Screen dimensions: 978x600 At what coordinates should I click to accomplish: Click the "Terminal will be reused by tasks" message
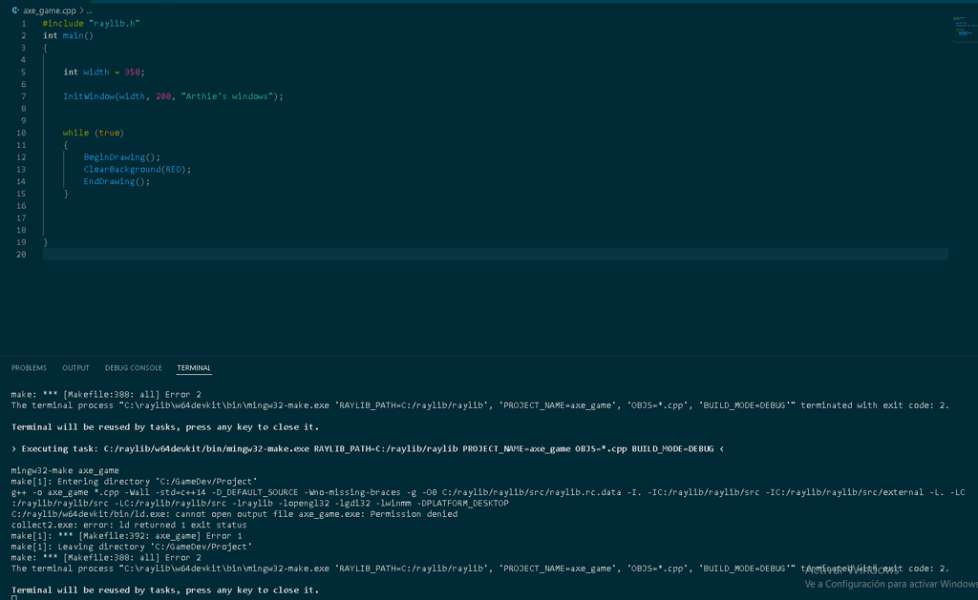134,425
